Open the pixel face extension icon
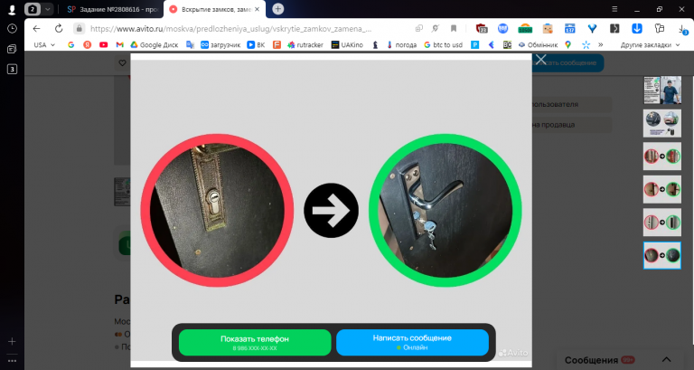The height and width of the screenshot is (370, 694). coord(548,28)
